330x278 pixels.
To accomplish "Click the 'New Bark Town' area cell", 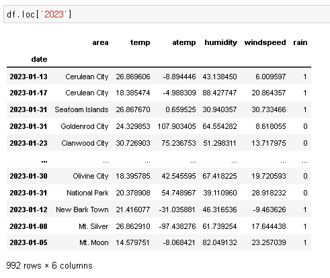I will [82, 210].
